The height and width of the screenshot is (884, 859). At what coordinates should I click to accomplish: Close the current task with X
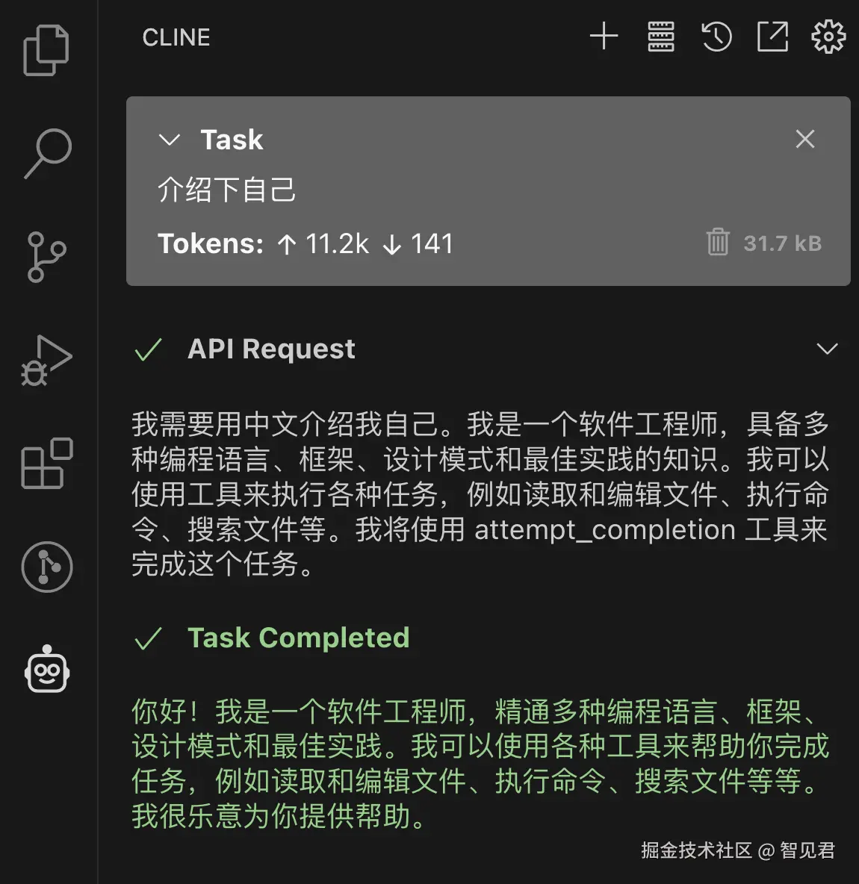pos(805,139)
